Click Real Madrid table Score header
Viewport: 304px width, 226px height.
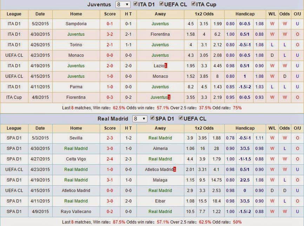tap(110, 128)
